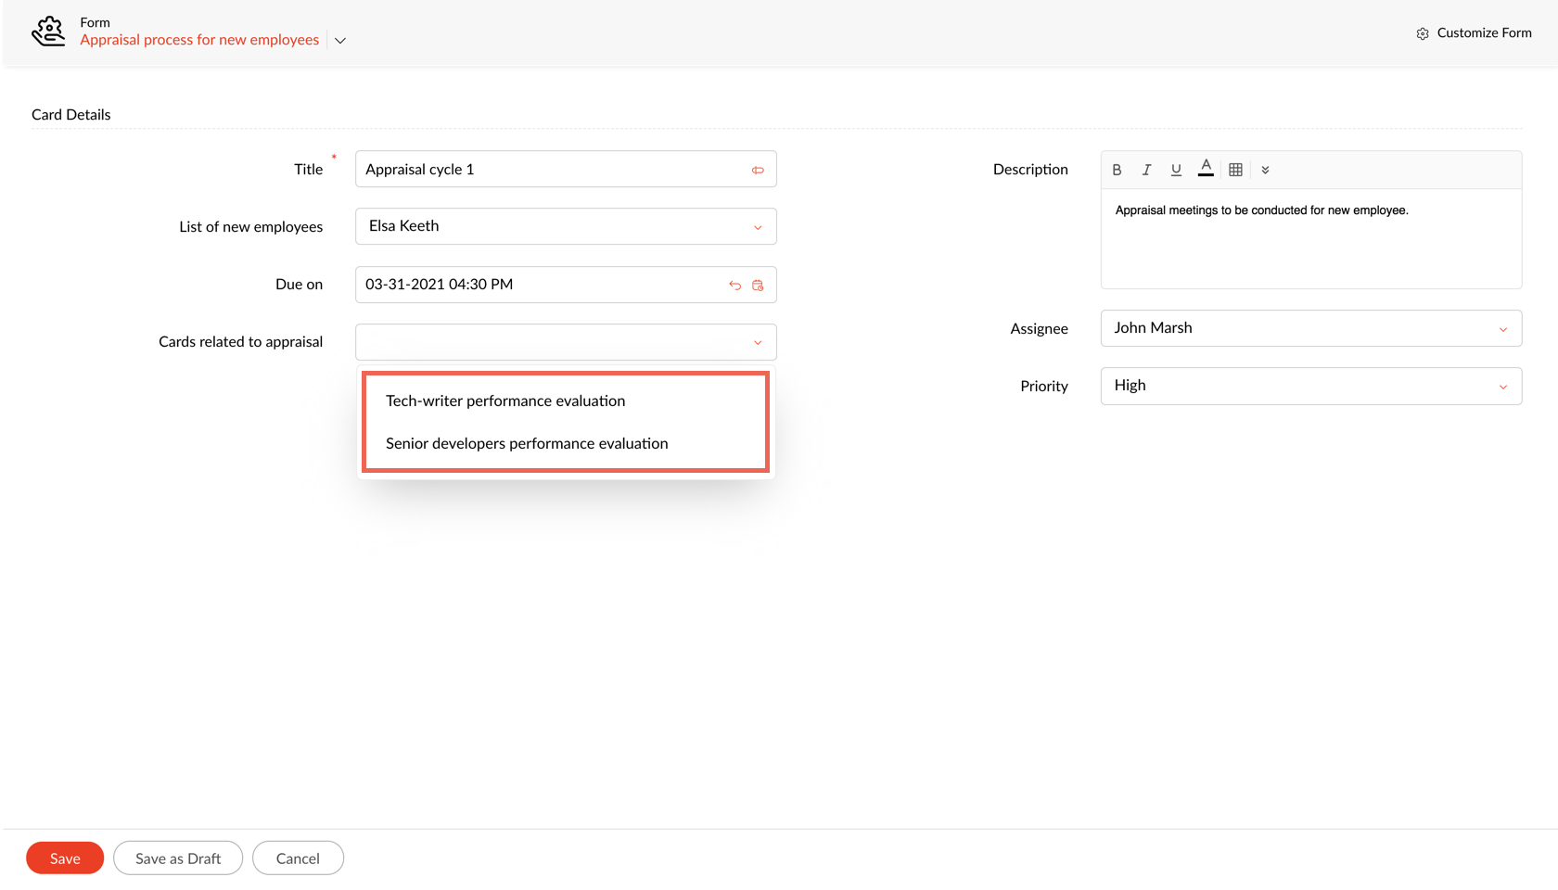Insert a table in Description
The image size is (1558, 890).
pyautogui.click(x=1235, y=170)
